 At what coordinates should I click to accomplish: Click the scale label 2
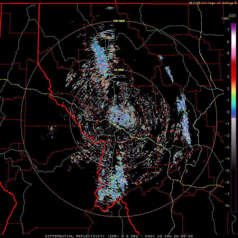coord(228,89)
